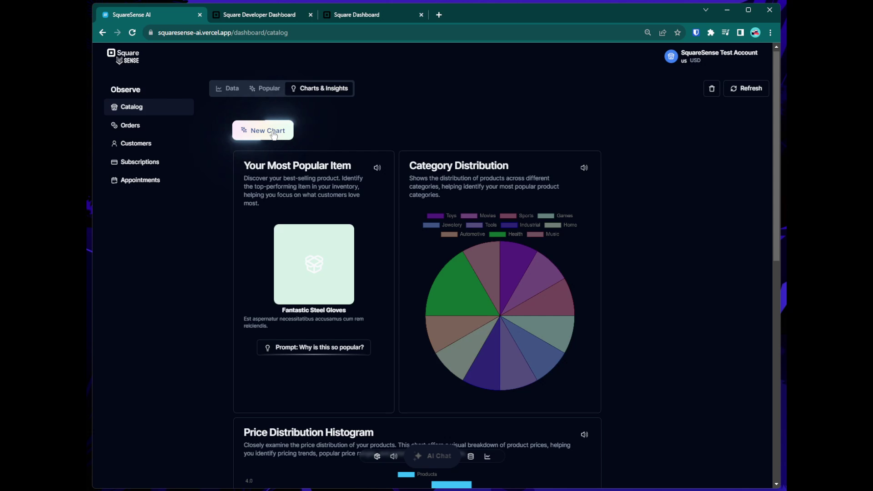Click add-package cube icon in floating toolbar
The image size is (873, 491).
pos(377,456)
